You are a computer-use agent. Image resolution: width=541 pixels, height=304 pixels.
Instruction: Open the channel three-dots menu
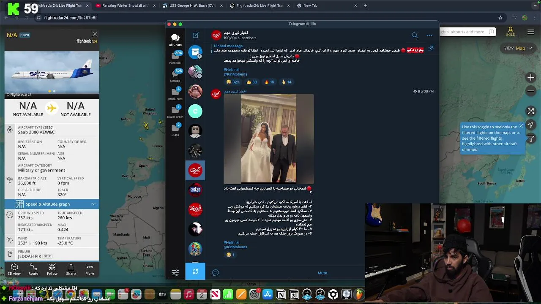(429, 35)
